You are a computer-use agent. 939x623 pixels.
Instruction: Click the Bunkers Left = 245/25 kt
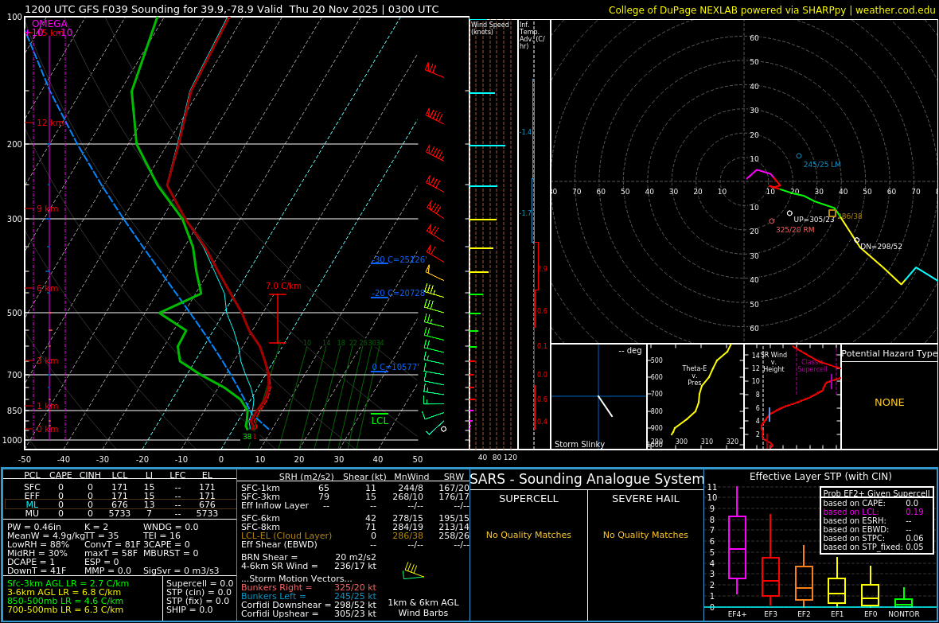coord(309,596)
